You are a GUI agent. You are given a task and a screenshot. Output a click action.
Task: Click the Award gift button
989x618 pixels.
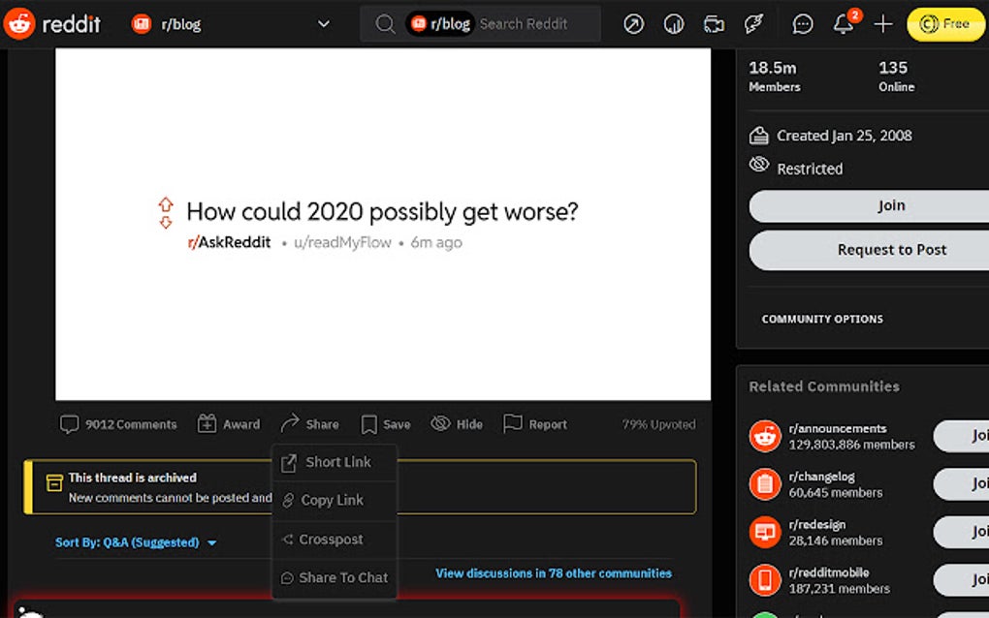(228, 424)
